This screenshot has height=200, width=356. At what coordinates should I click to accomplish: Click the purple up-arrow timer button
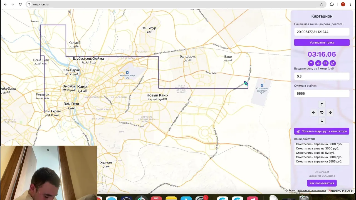(311, 63)
